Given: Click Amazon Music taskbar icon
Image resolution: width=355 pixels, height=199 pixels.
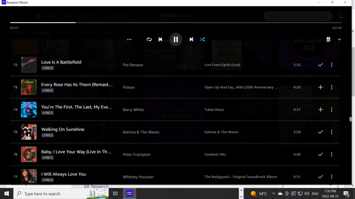Looking at the screenshot, I should [x=130, y=193].
